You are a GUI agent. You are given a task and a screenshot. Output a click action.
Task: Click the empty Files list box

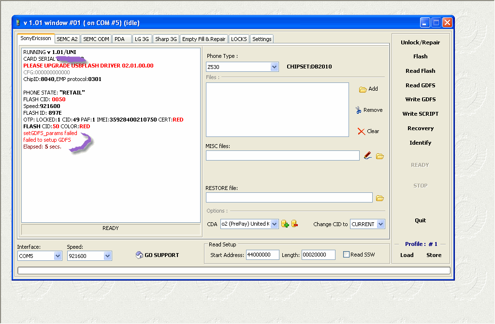[x=277, y=109]
